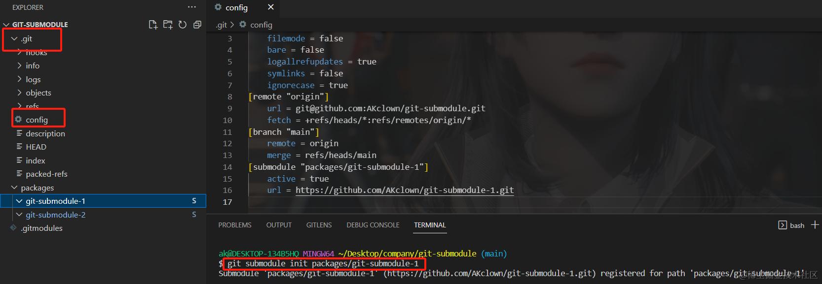Click the EXPLORER panel title
The height and width of the screenshot is (284, 822).
pyautogui.click(x=28, y=7)
